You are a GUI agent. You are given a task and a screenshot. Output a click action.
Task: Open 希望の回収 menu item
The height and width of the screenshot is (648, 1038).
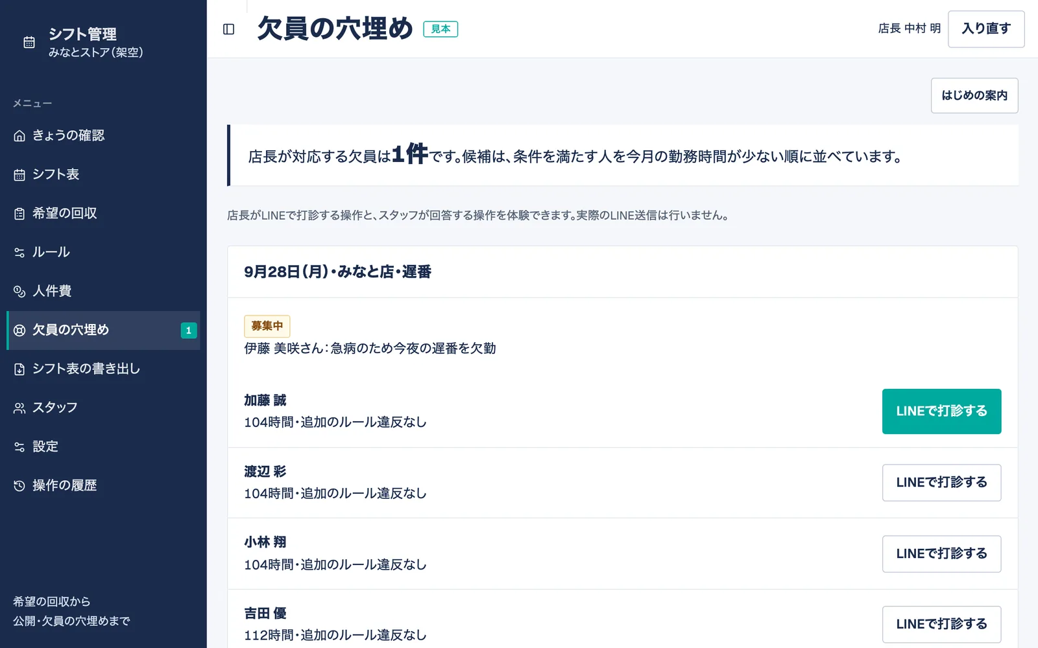coord(103,213)
